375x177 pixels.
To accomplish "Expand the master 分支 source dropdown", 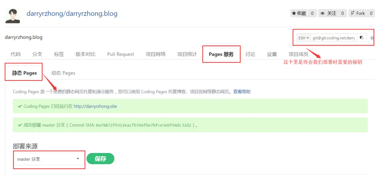I will click(48, 159).
